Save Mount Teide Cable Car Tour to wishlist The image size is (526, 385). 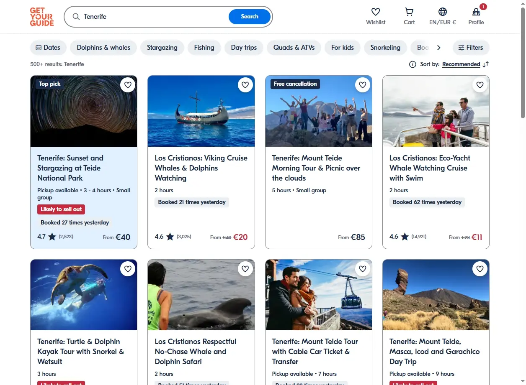[363, 269]
